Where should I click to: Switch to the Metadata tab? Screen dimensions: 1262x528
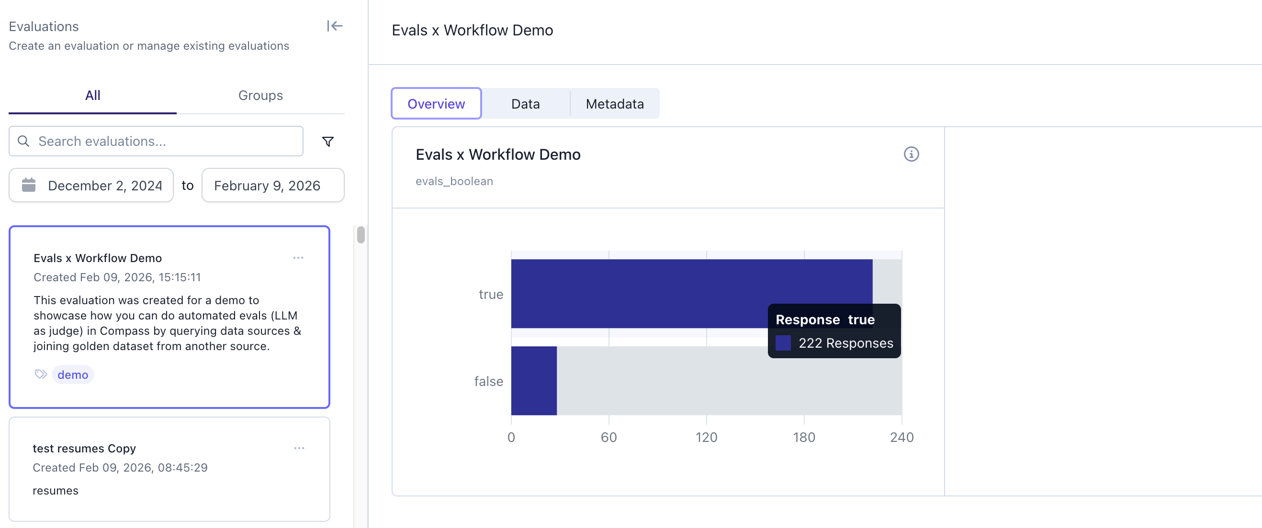[x=614, y=104]
